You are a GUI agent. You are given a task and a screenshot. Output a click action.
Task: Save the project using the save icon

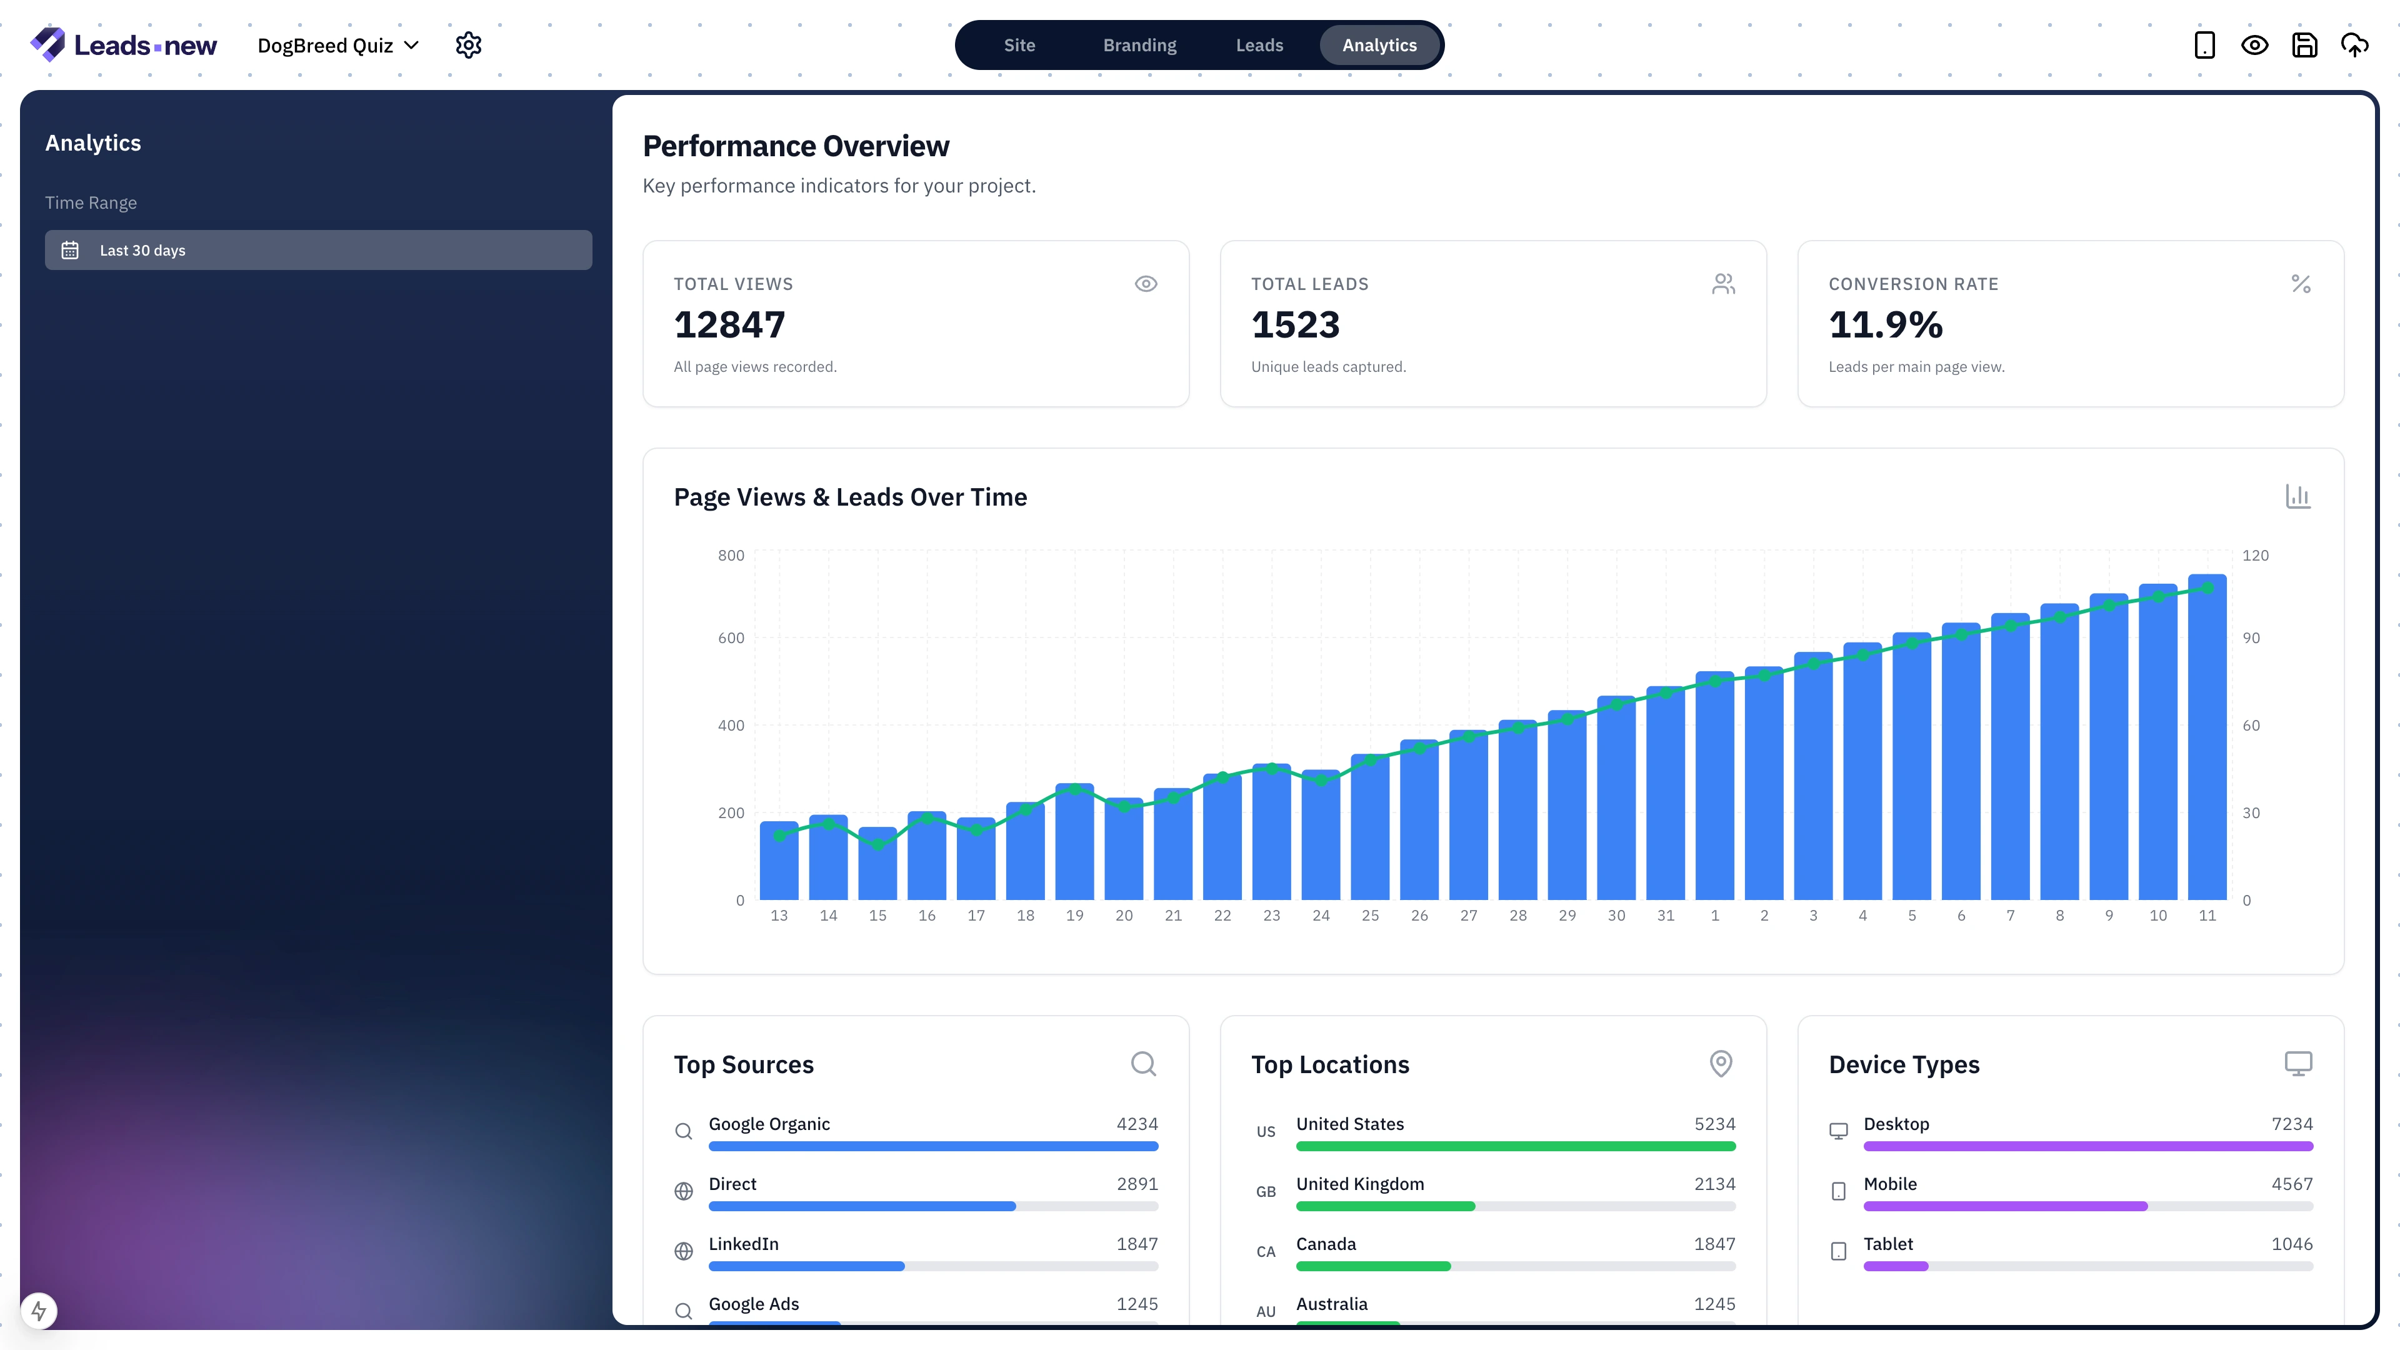click(2305, 45)
